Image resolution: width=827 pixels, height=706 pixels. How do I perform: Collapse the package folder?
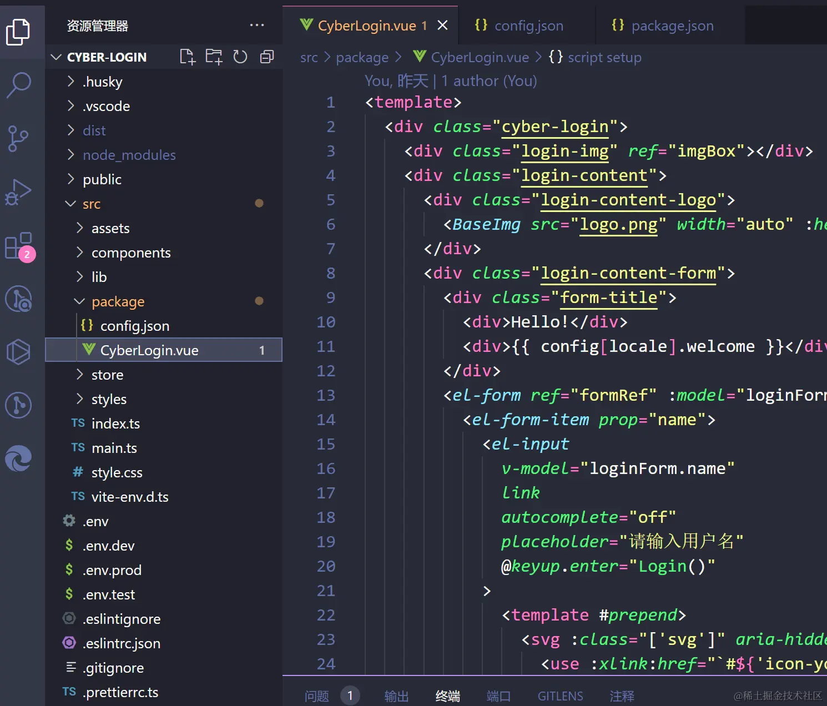(x=164, y=301)
